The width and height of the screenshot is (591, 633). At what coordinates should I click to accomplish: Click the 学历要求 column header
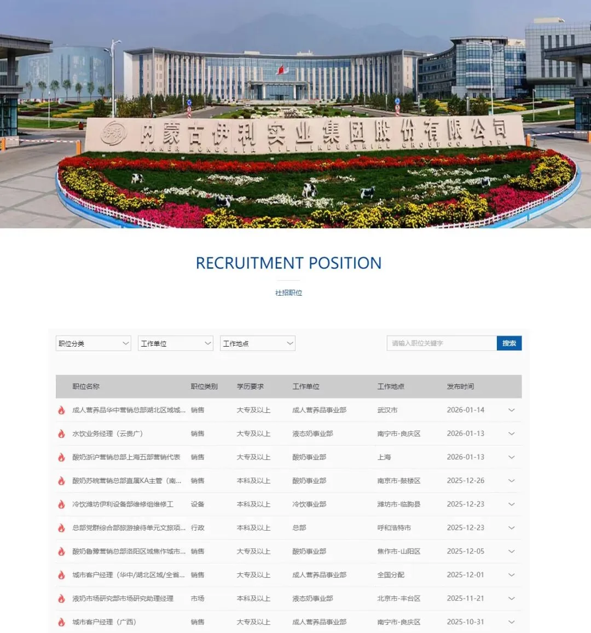click(x=250, y=387)
